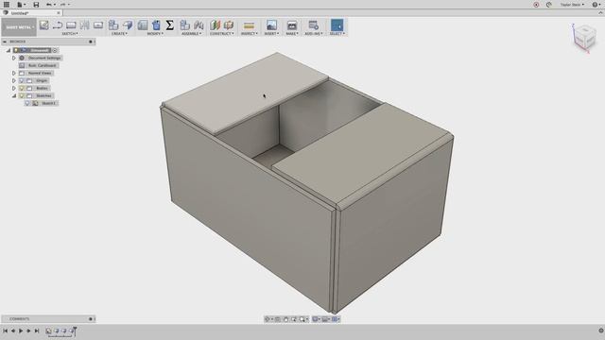Click the Joint tool icon
The image size is (605, 340).
point(199,25)
